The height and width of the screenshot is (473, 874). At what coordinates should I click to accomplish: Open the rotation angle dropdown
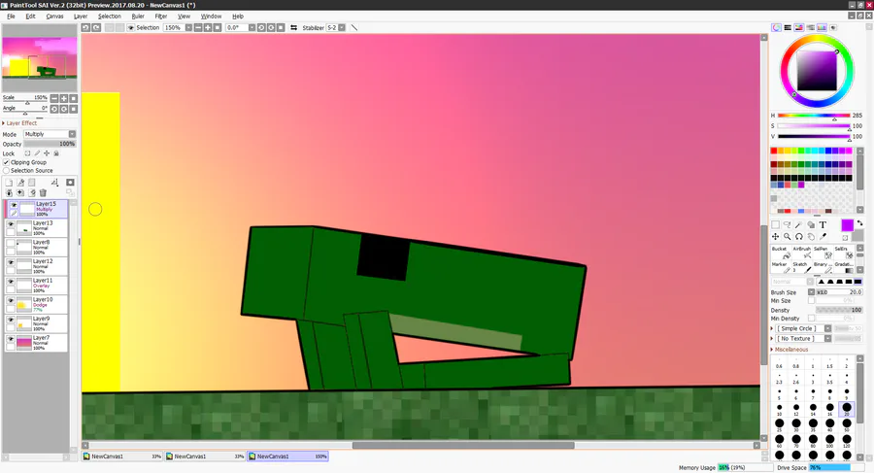252,27
